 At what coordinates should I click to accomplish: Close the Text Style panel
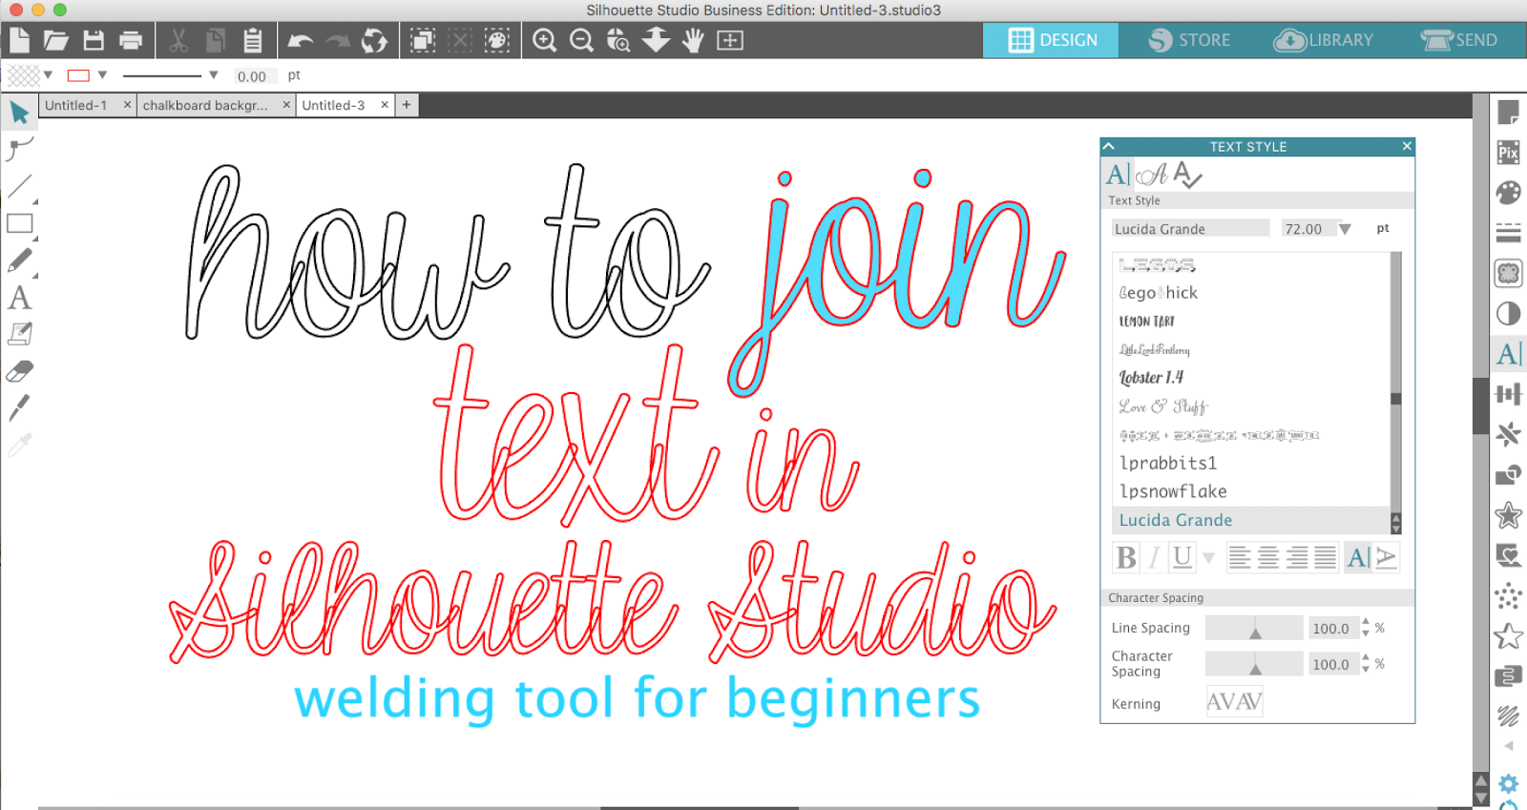[x=1407, y=146]
